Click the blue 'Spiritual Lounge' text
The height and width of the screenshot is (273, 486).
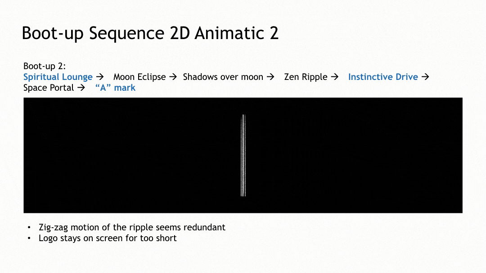click(58, 77)
